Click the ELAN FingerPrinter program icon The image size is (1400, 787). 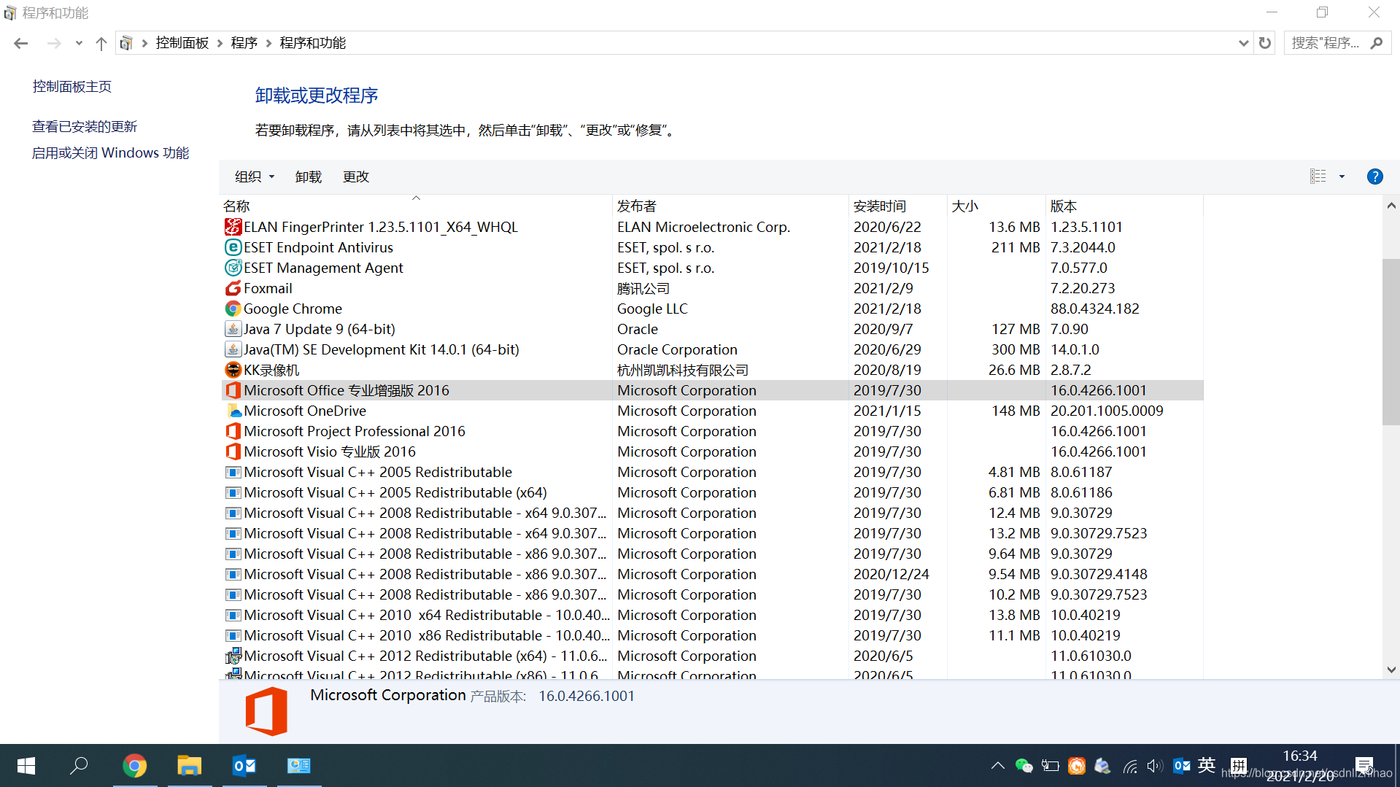click(233, 227)
